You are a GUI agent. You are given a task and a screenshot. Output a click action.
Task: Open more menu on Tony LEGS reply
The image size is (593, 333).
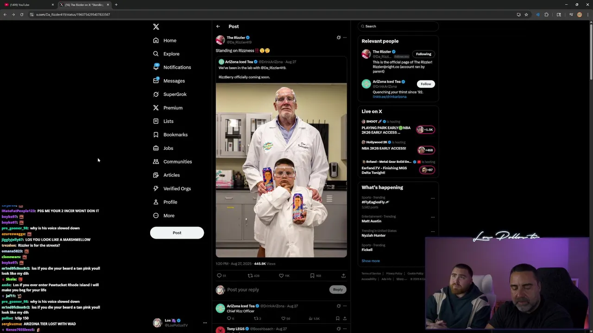[x=345, y=329]
